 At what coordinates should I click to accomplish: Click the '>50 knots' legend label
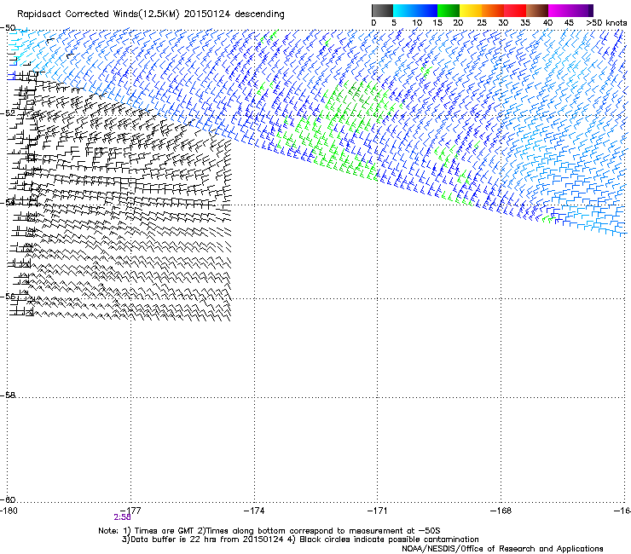click(x=606, y=23)
